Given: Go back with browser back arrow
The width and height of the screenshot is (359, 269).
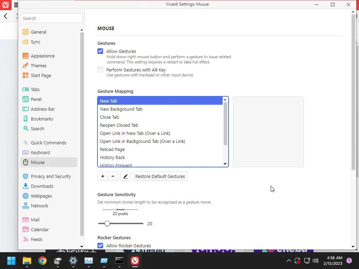Looking at the screenshot, I should pyautogui.click(x=6, y=16).
